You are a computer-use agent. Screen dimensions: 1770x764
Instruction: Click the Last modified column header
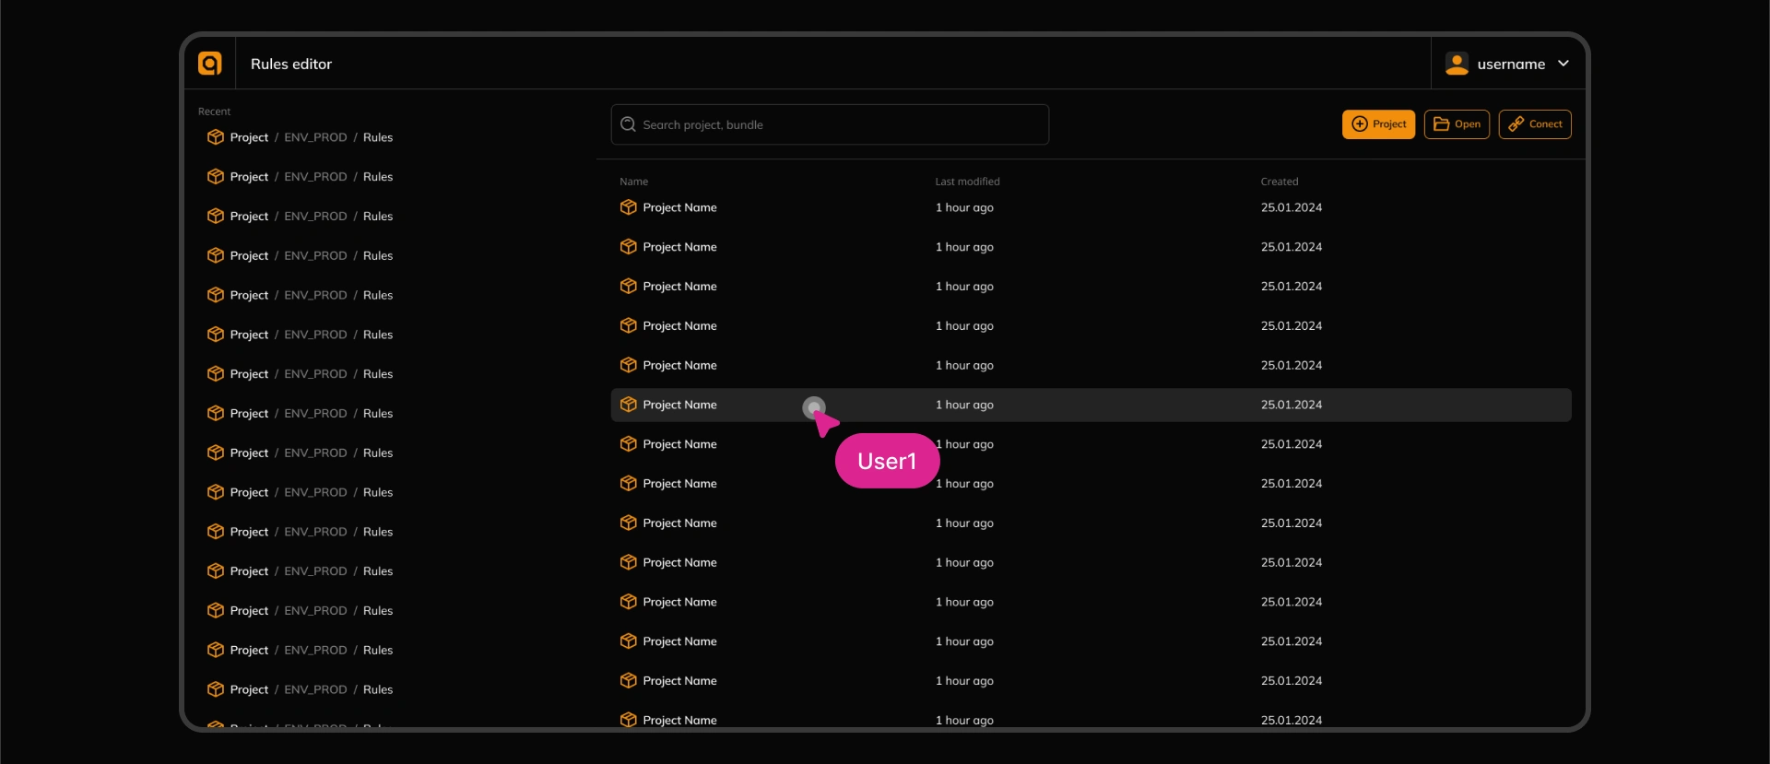pos(967,182)
